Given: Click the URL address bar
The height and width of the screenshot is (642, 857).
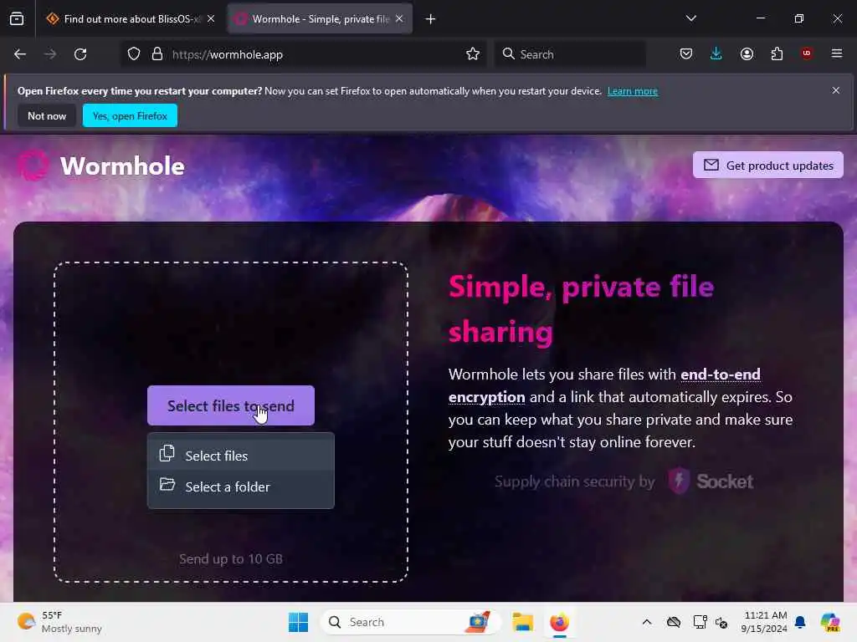Looking at the screenshot, I should pyautogui.click(x=305, y=54).
